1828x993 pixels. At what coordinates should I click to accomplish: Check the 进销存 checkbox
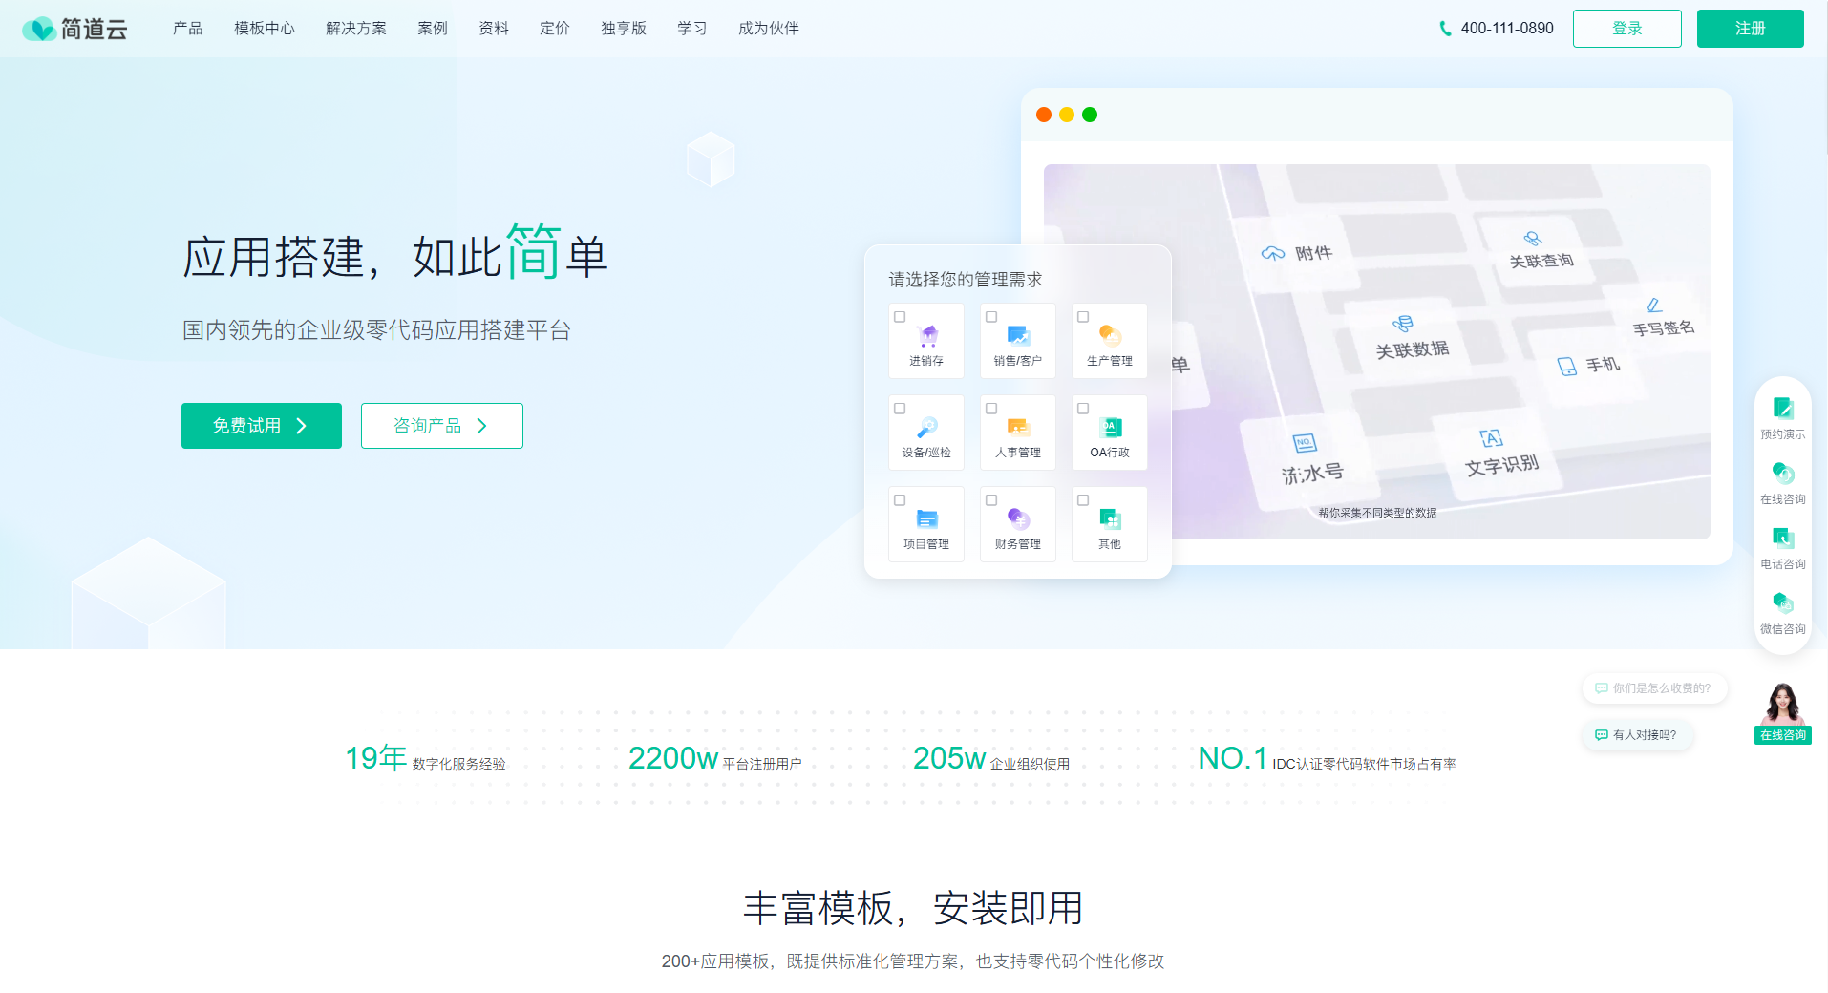pos(900,317)
